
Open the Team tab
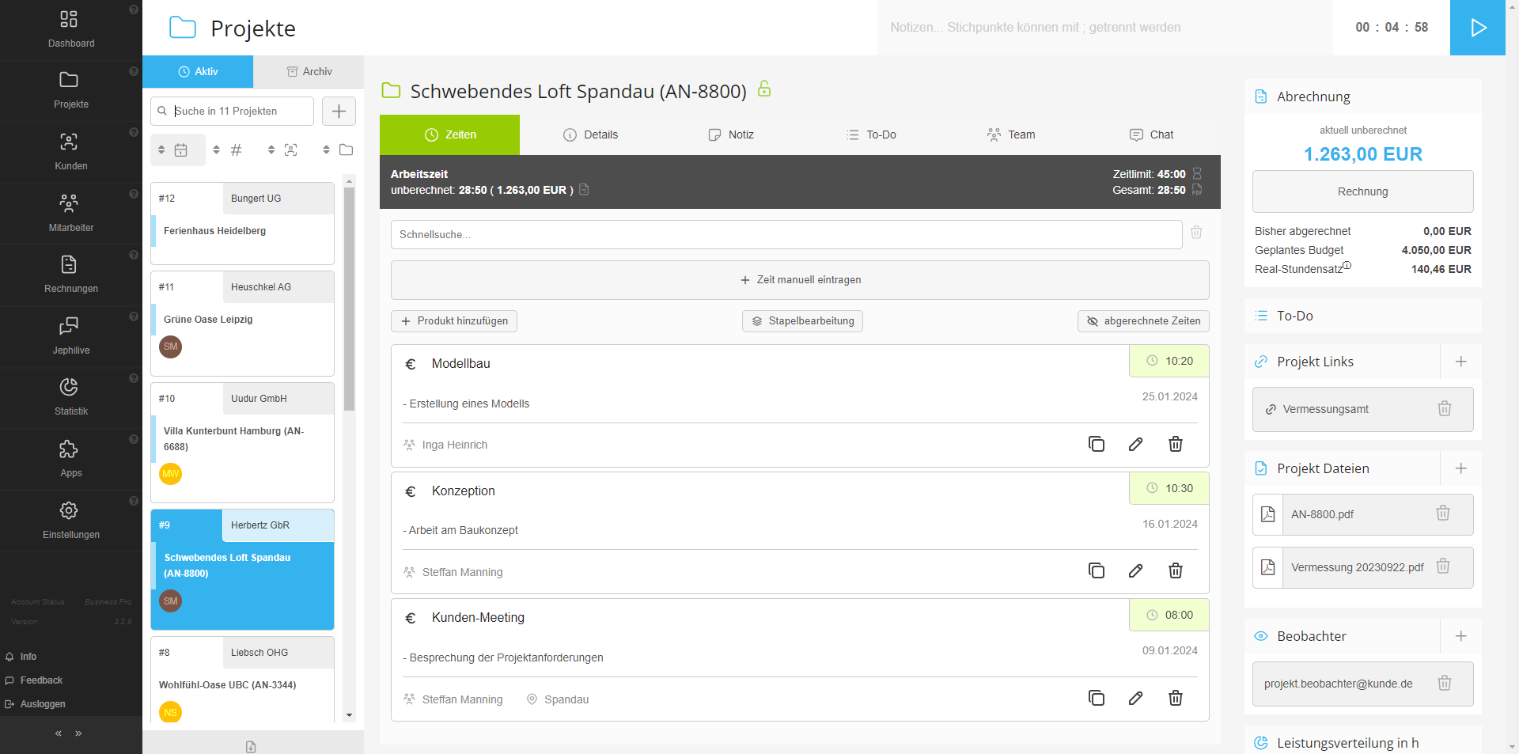click(1010, 135)
